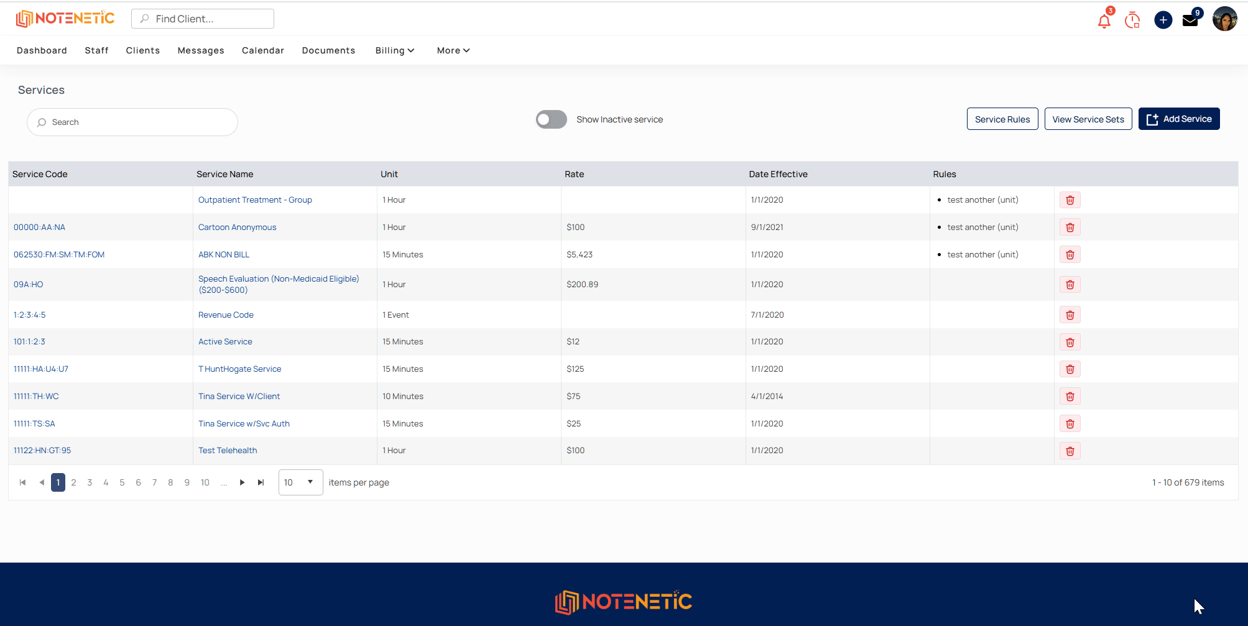Open the Clients menu item

(142, 50)
